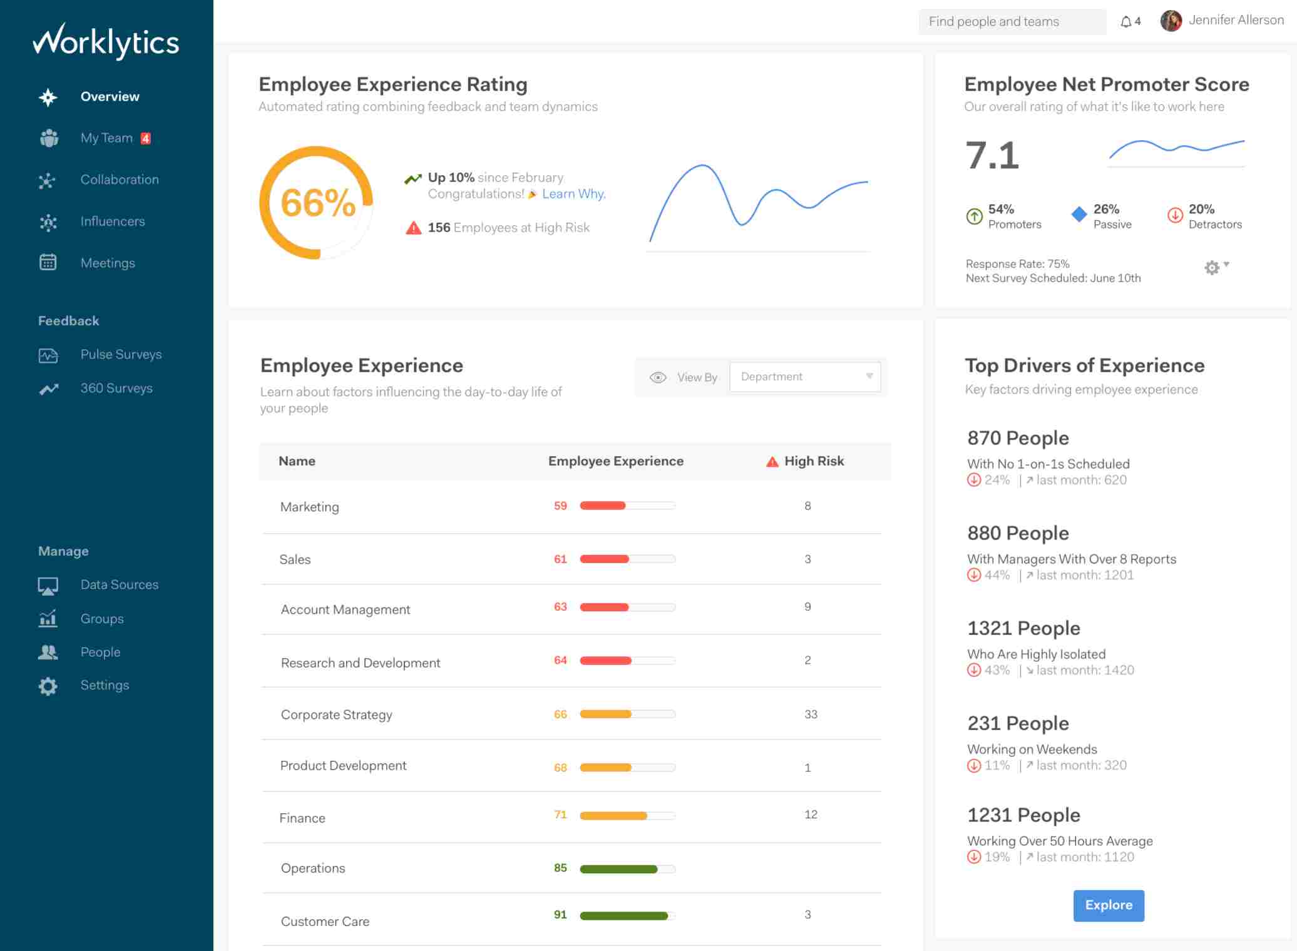The height and width of the screenshot is (951, 1297).
Task: Click the Meetings calendar icon
Action: (x=48, y=263)
